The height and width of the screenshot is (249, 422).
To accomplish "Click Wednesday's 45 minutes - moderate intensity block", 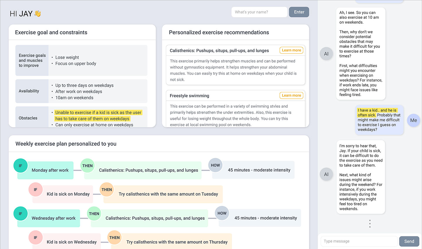I will (x=260, y=218).
